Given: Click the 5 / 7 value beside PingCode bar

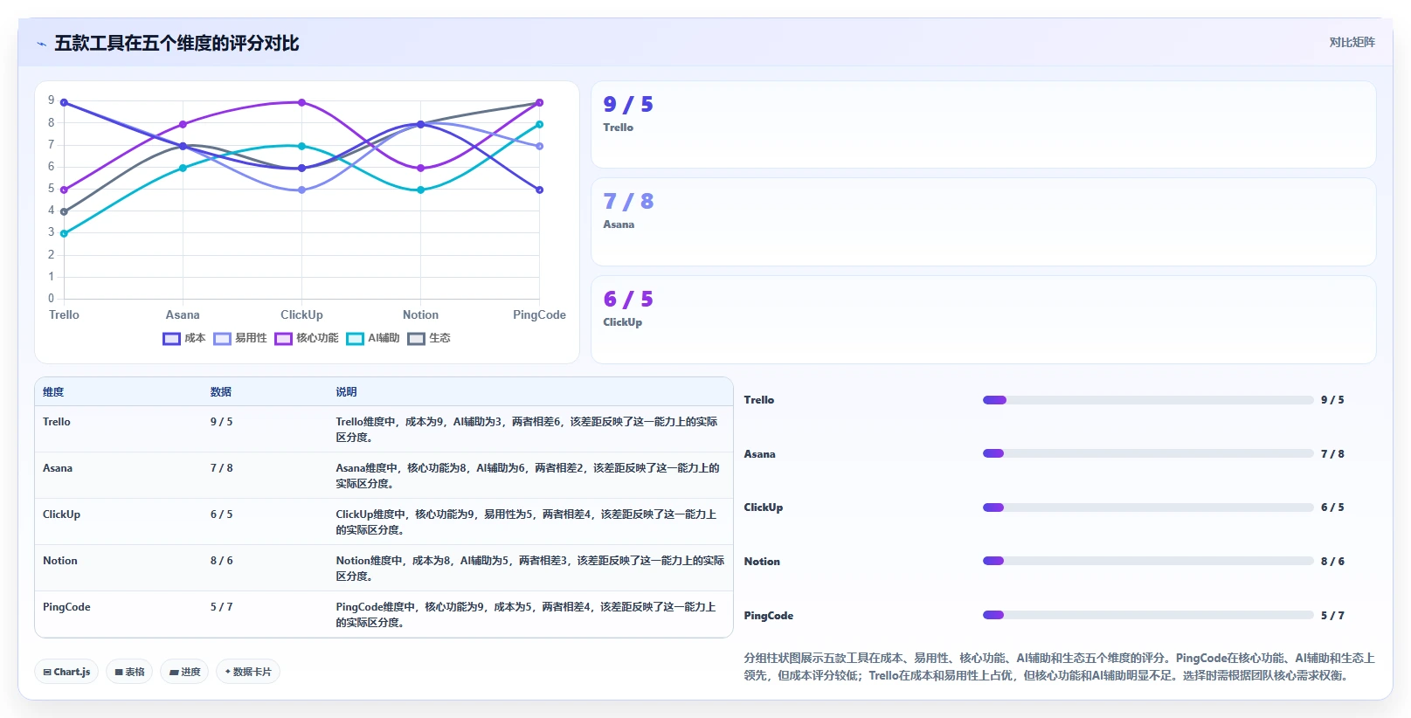Looking at the screenshot, I should pos(1332,616).
